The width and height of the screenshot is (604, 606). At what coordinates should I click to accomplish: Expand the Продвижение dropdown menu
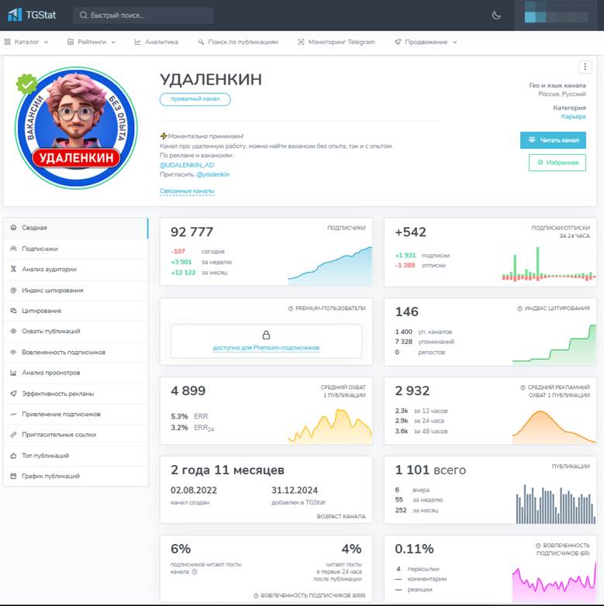(x=426, y=42)
